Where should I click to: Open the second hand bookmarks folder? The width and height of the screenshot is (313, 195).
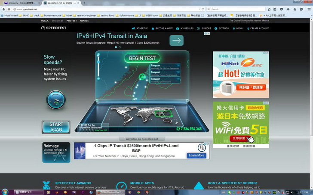pos(106,15)
